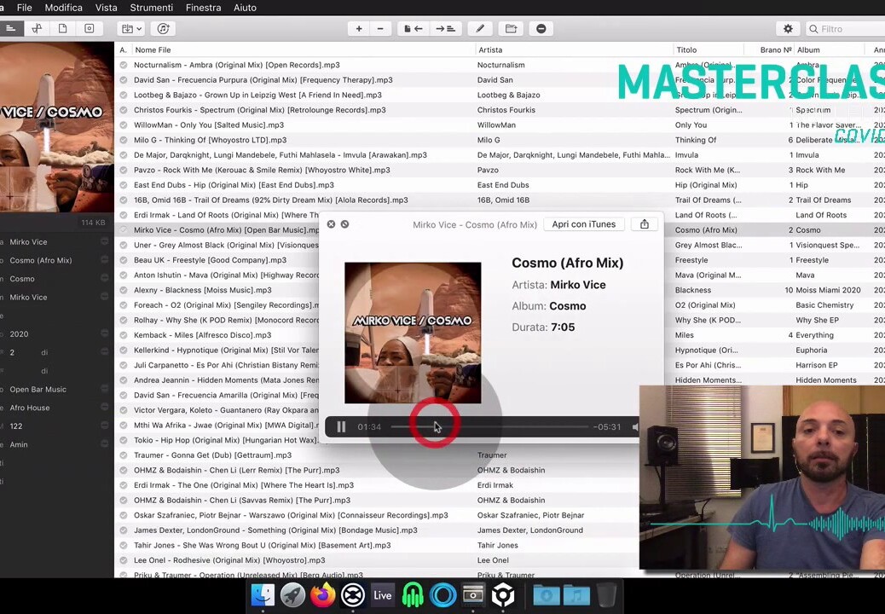Click the circle button beside Afro House field
This screenshot has height=614, width=885.
pyautogui.click(x=104, y=407)
